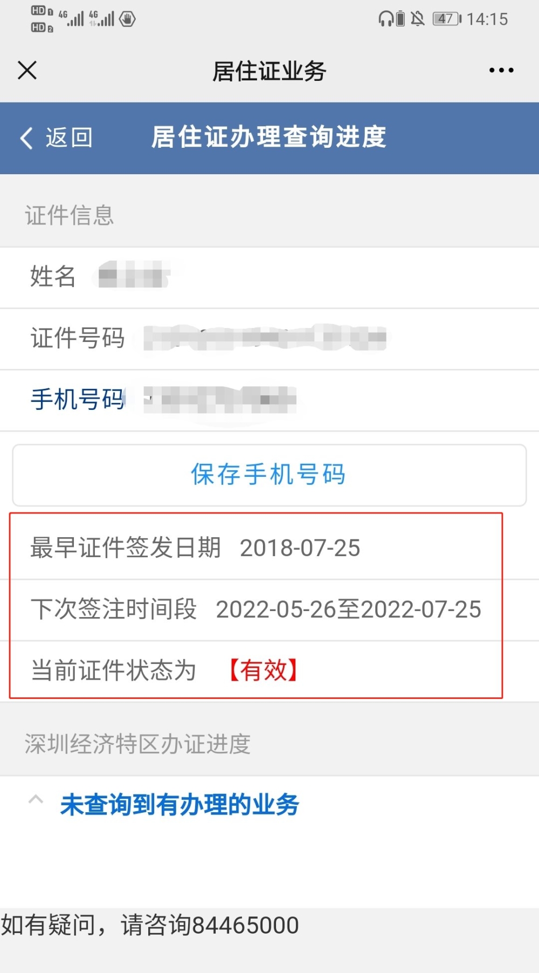Tap the hand-shaped status bar icon
The image size is (539, 973).
127,19
